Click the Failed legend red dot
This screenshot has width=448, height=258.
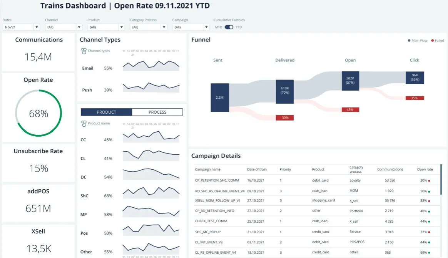click(433, 40)
